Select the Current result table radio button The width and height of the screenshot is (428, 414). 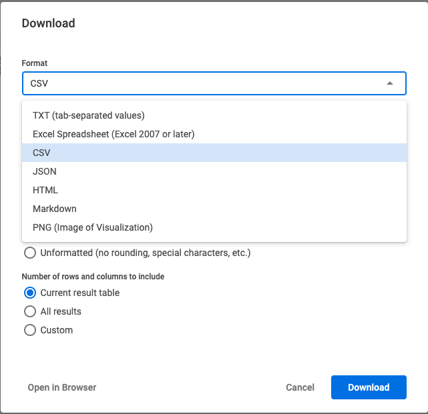click(30, 293)
